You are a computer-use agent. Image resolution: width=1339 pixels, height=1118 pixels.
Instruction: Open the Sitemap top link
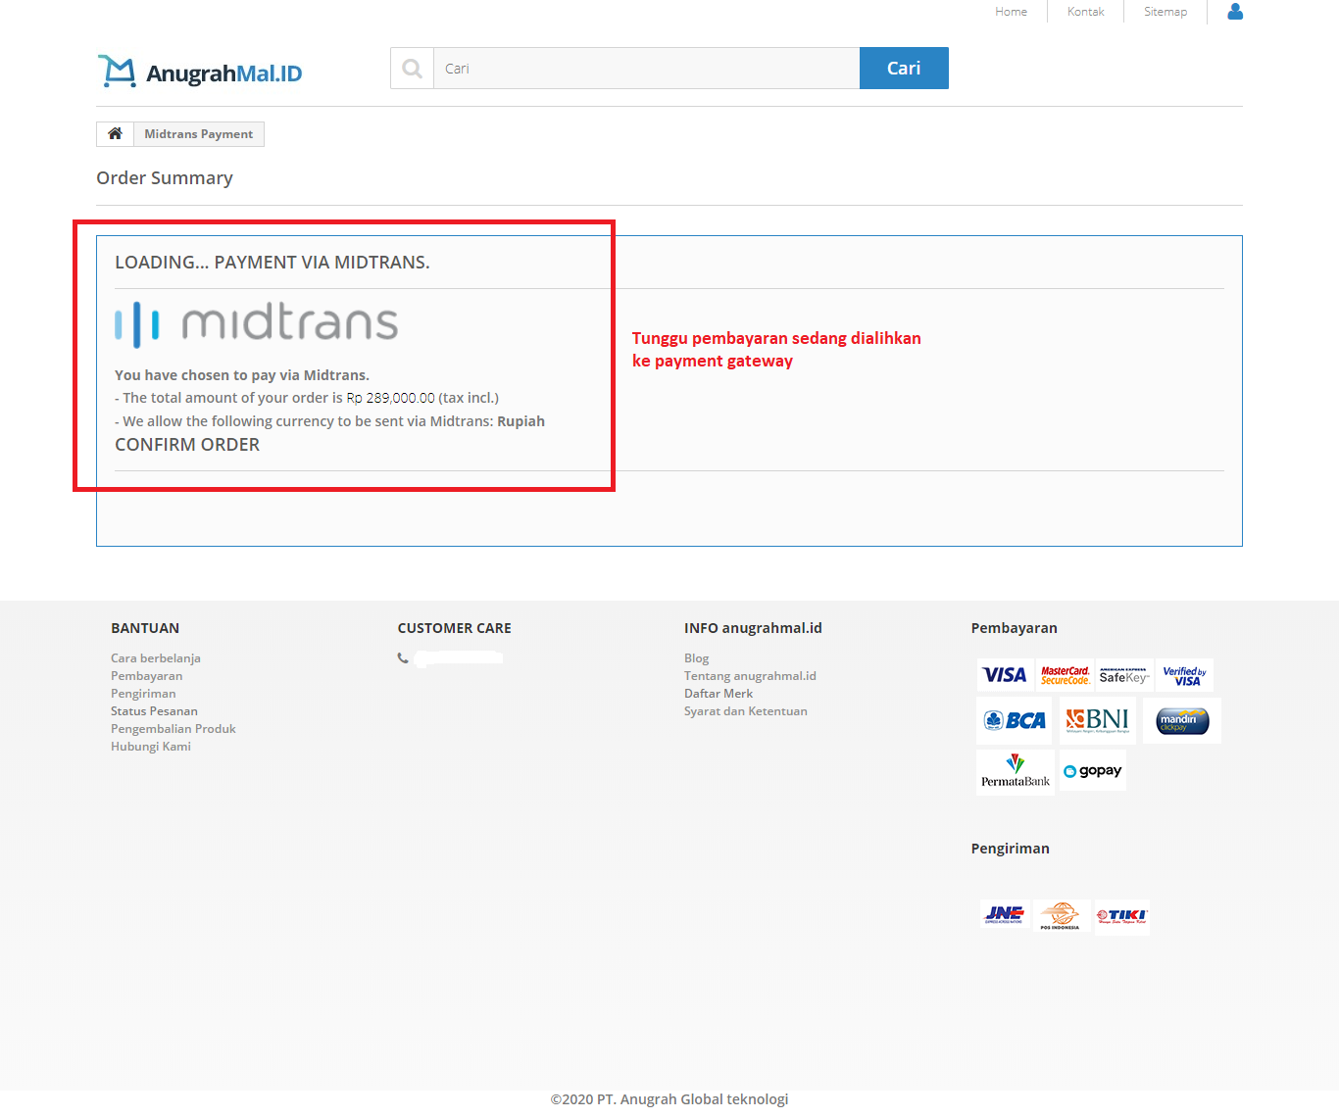tap(1165, 12)
